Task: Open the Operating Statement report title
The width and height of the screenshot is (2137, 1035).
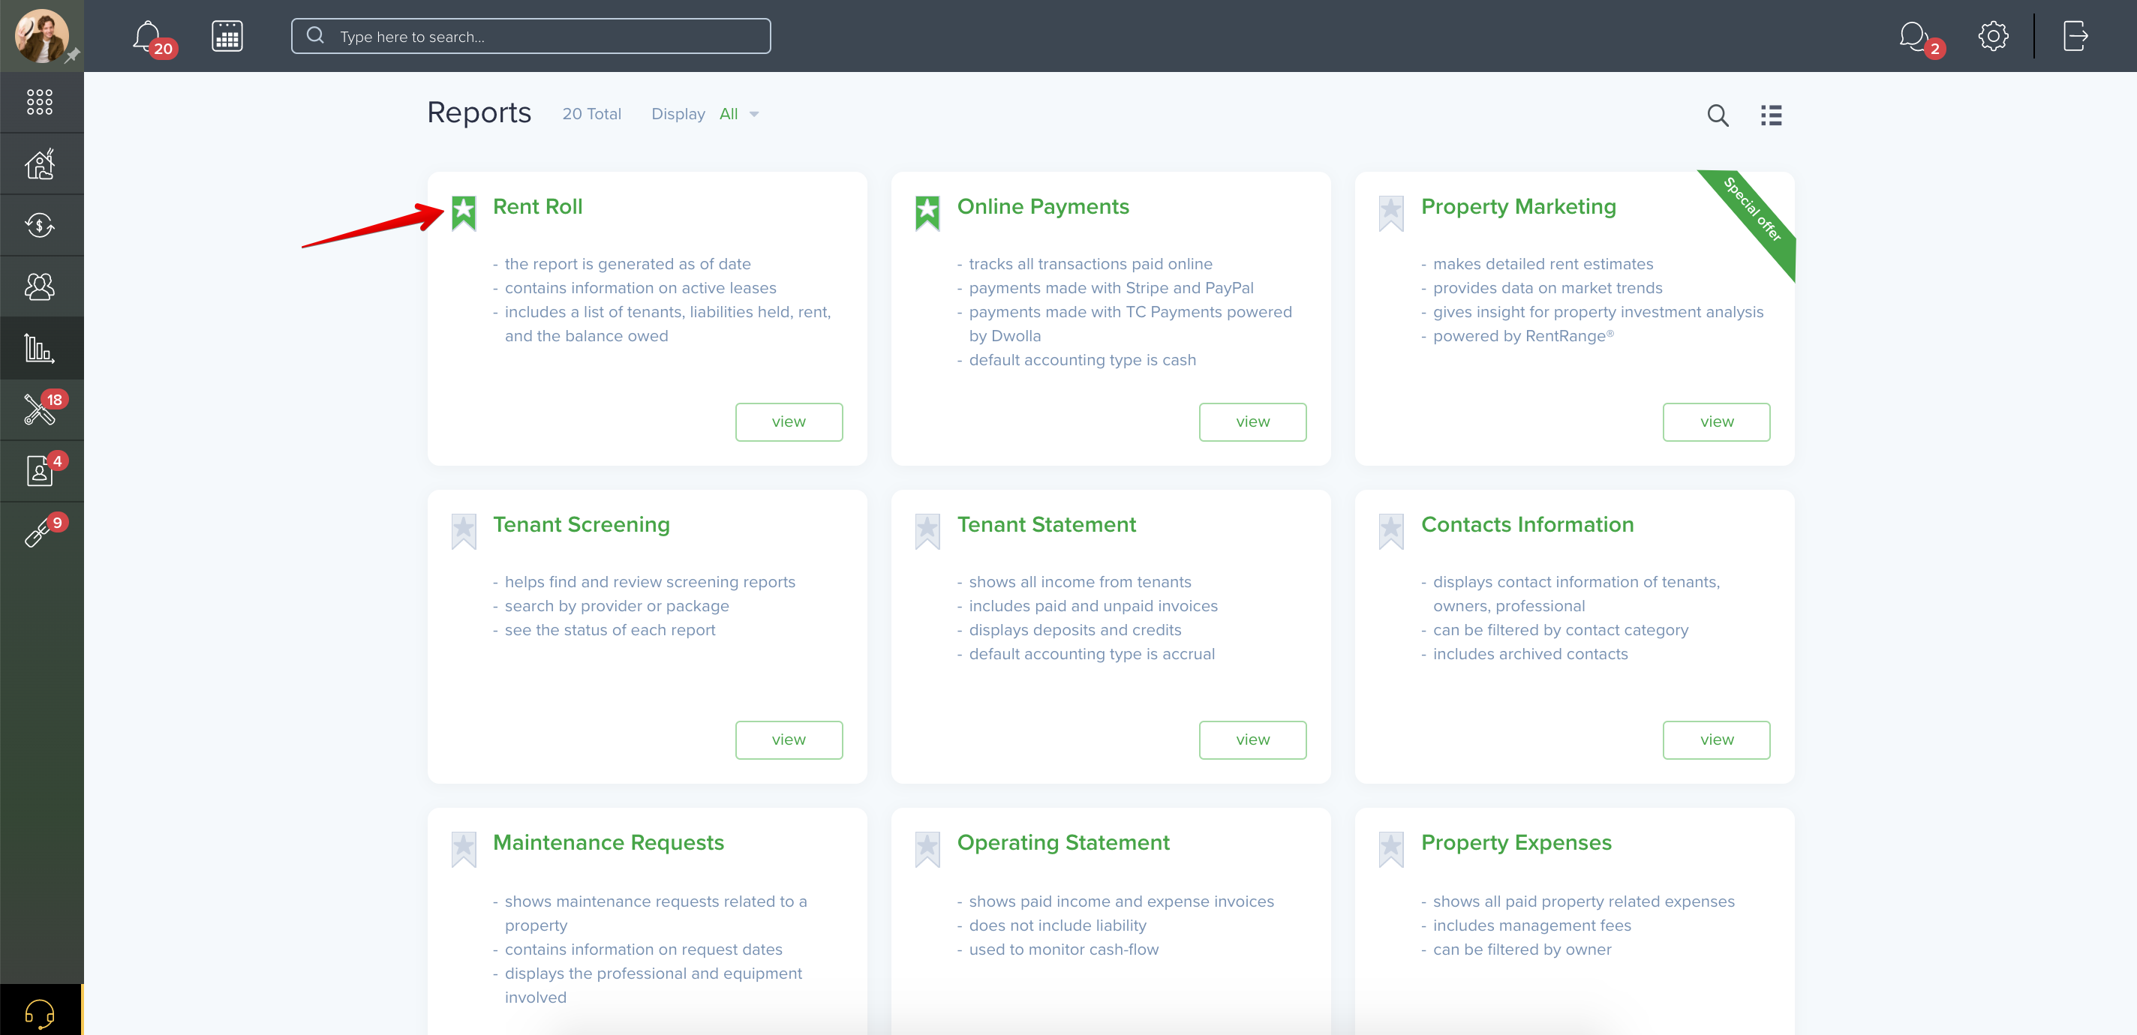Action: pyautogui.click(x=1062, y=842)
